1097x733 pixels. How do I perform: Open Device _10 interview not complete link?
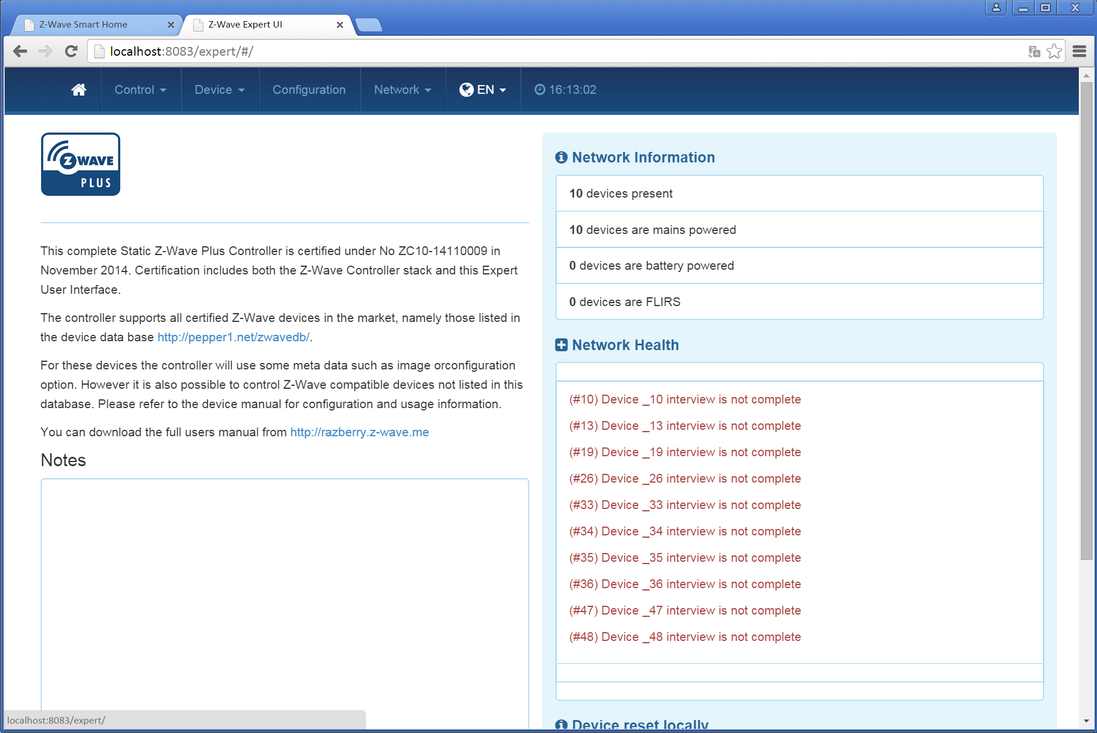(685, 399)
